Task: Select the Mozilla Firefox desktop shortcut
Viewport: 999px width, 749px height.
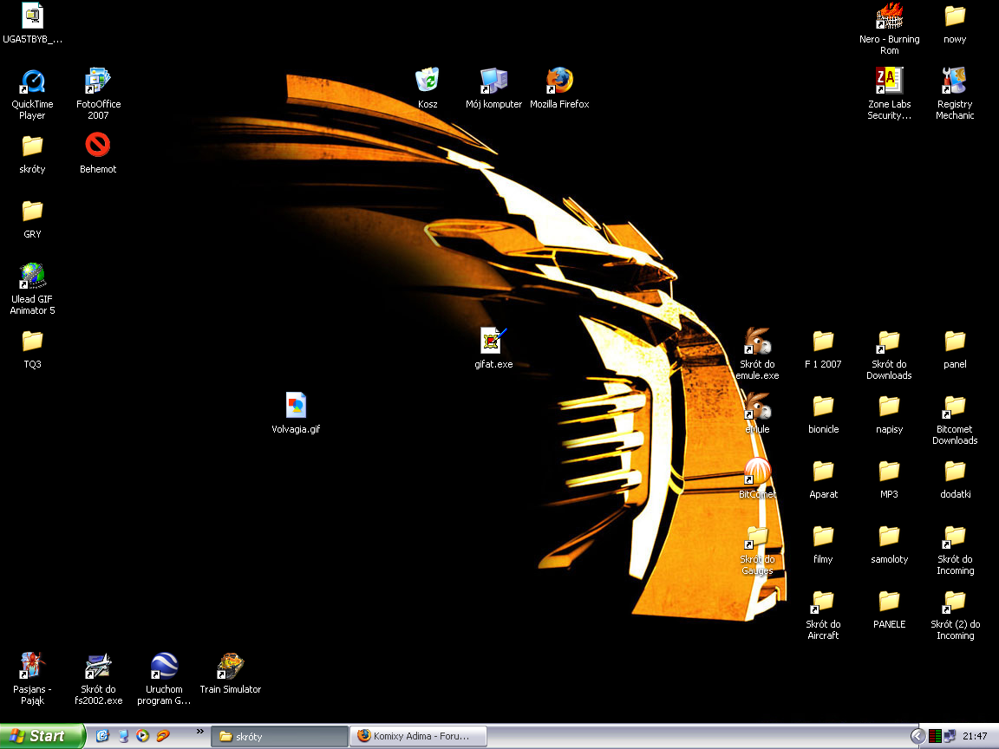Action: pyautogui.click(x=559, y=81)
